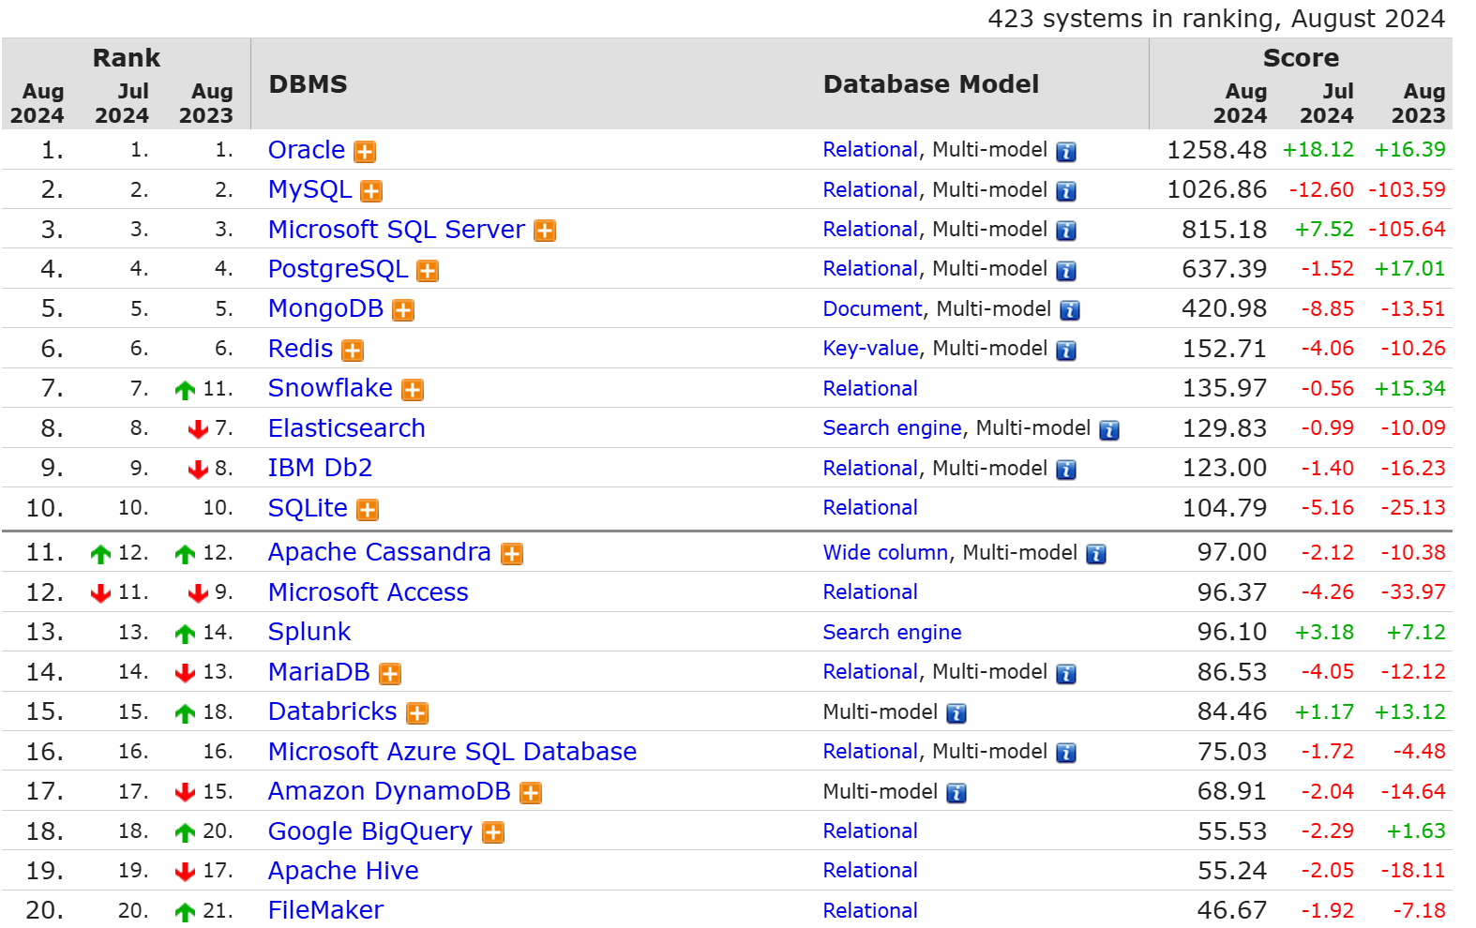
Task: Open the Microsoft Azure SQL Database link
Action: (453, 752)
